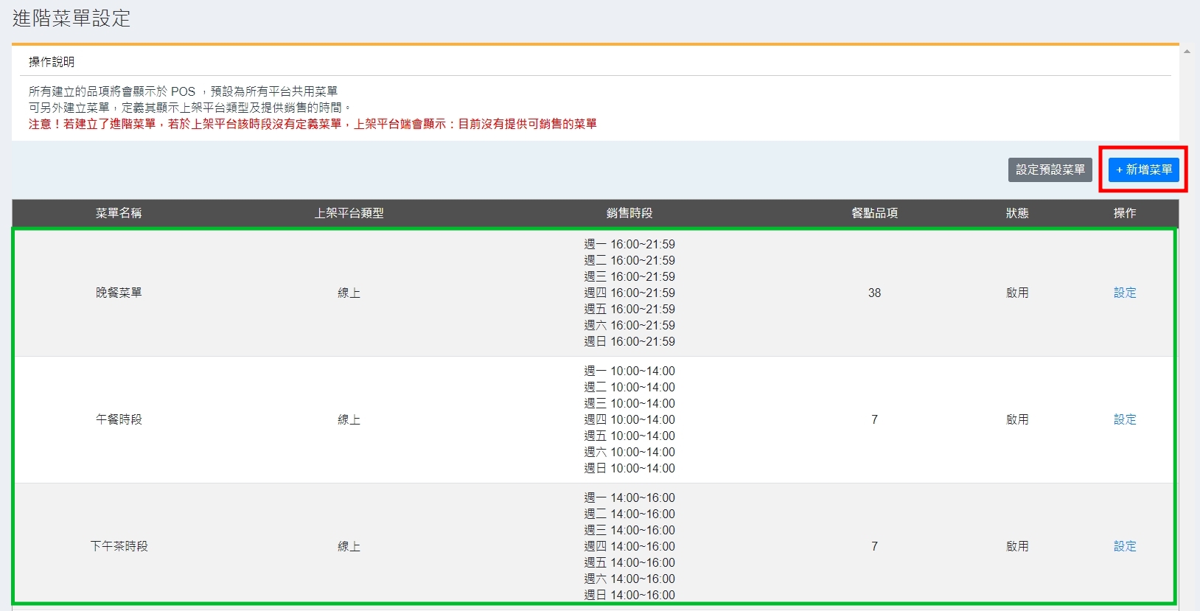Select the 晚餐菜單 menu name cell
This screenshot has width=1200, height=611.
tap(119, 293)
